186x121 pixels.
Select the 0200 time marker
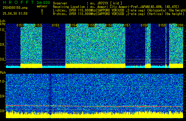[180, 25]
